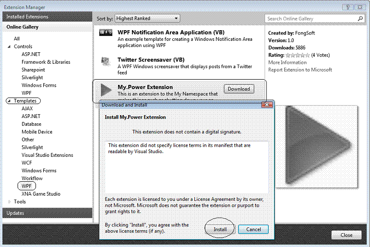Click the My.Power Extension play arrow icon
This screenshot has height=247, width=370.
(x=106, y=90)
